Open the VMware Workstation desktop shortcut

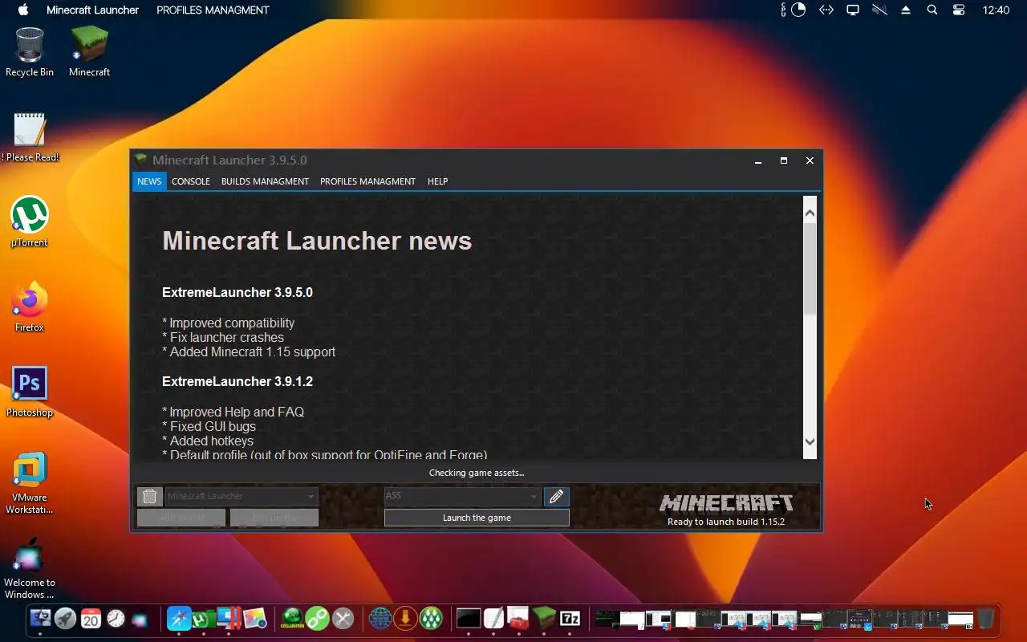[x=30, y=482]
